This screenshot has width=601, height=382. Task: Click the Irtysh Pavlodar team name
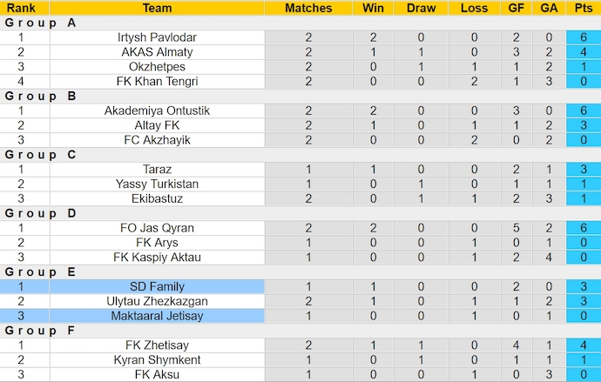[x=157, y=37]
